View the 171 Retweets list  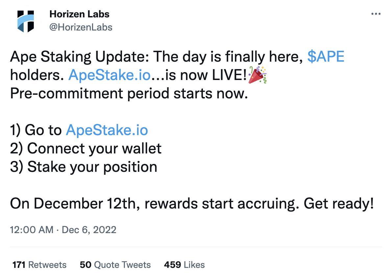click(x=39, y=265)
